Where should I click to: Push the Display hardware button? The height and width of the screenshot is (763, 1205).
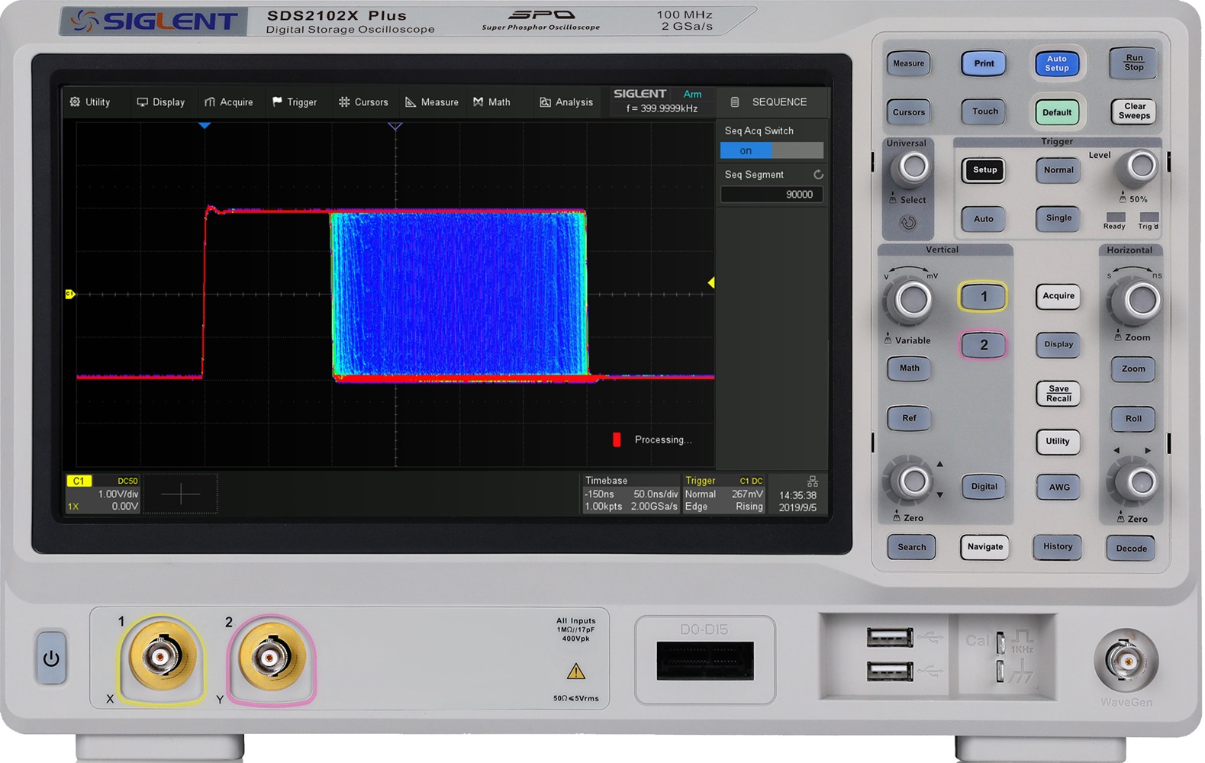[1058, 344]
